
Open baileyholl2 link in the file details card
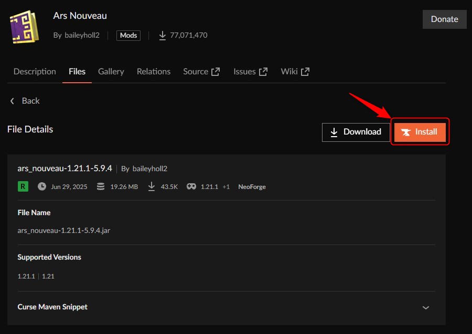(150, 169)
